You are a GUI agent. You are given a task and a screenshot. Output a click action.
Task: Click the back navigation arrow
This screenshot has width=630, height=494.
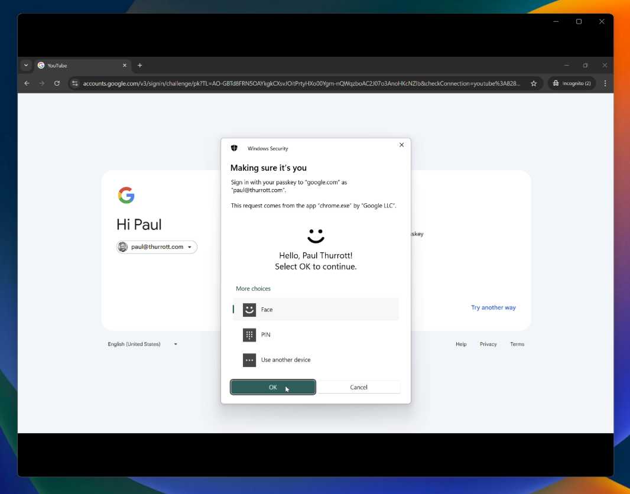27,83
